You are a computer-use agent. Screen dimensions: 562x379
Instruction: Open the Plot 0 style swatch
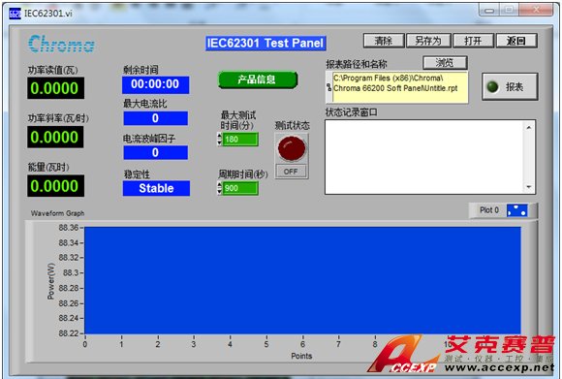click(516, 210)
